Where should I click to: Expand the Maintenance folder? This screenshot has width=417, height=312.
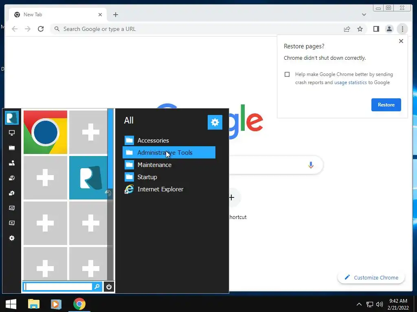[x=169, y=165]
